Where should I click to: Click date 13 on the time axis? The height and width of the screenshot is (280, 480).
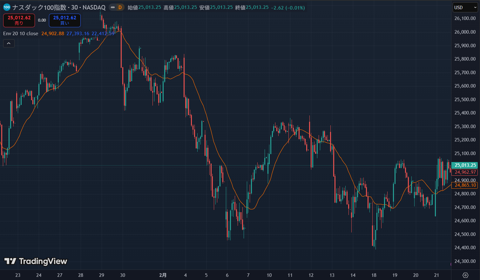coord(332,275)
